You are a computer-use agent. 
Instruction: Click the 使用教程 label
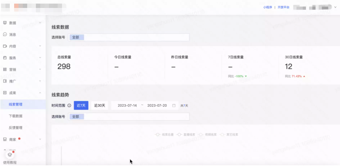[10, 163]
